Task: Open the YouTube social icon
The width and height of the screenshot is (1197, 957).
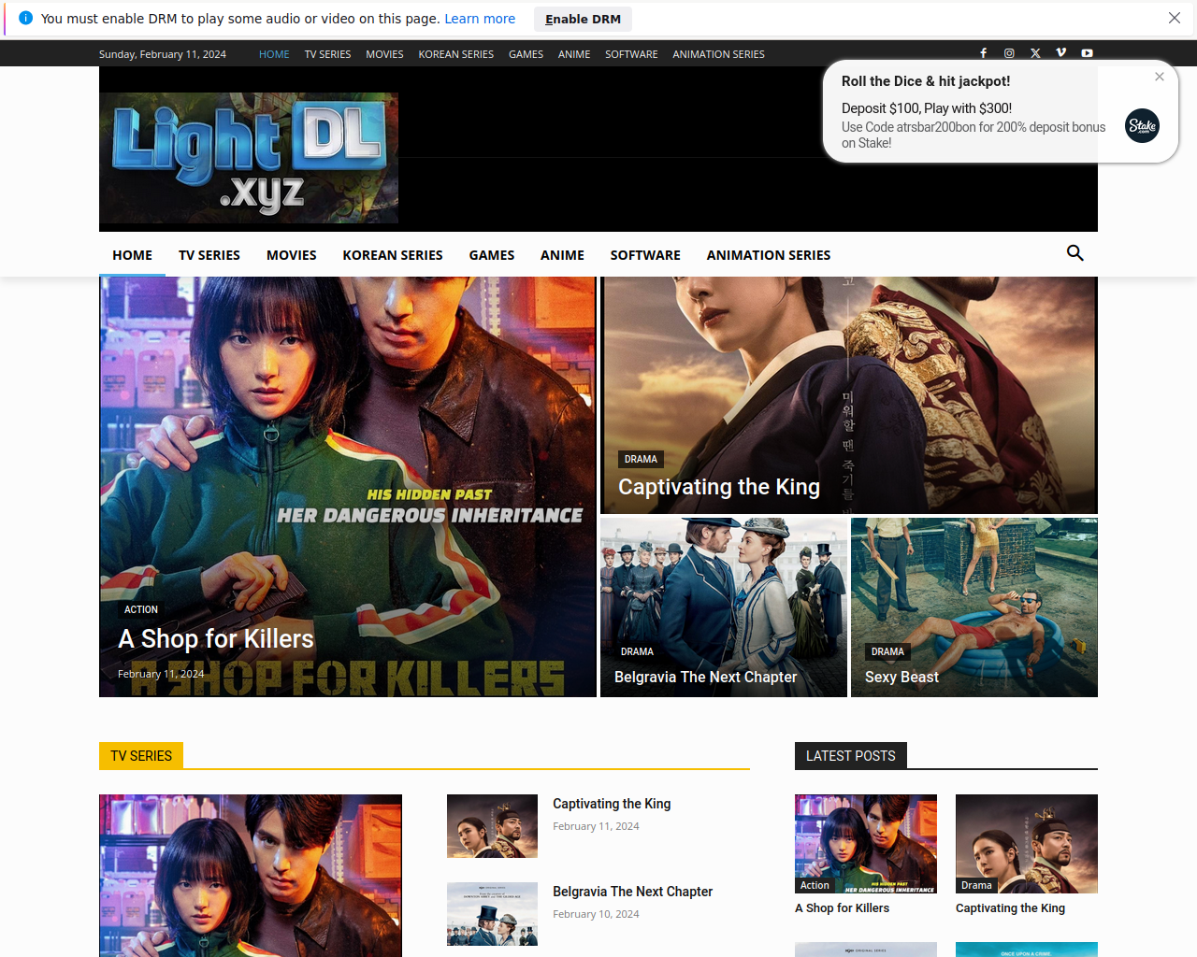Action: tap(1087, 53)
